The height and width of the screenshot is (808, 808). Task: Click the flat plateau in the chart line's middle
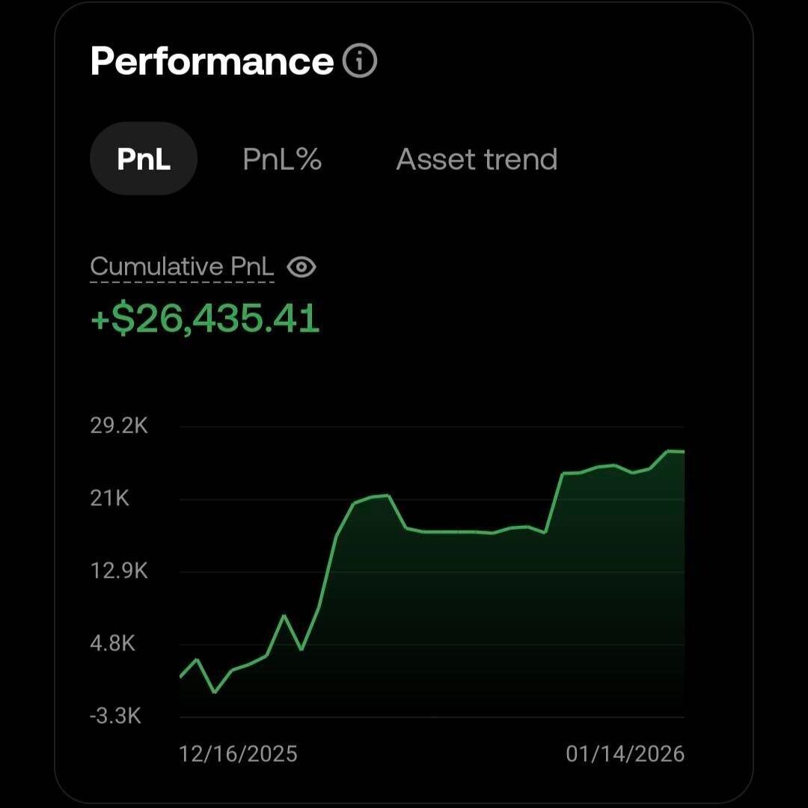click(x=456, y=532)
